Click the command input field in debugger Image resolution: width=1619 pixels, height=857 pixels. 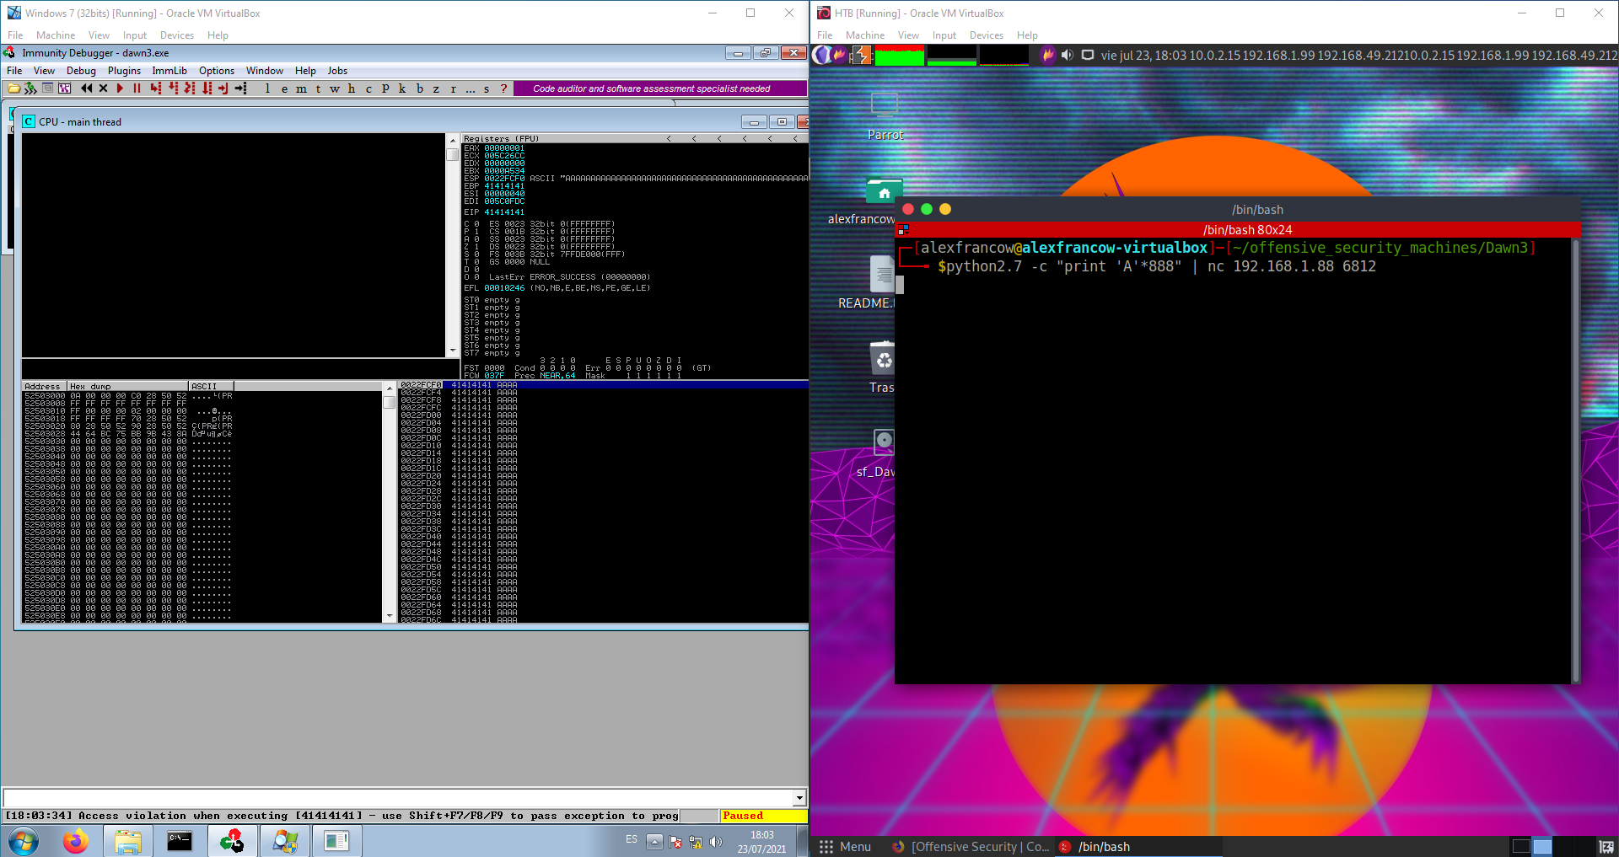click(398, 797)
